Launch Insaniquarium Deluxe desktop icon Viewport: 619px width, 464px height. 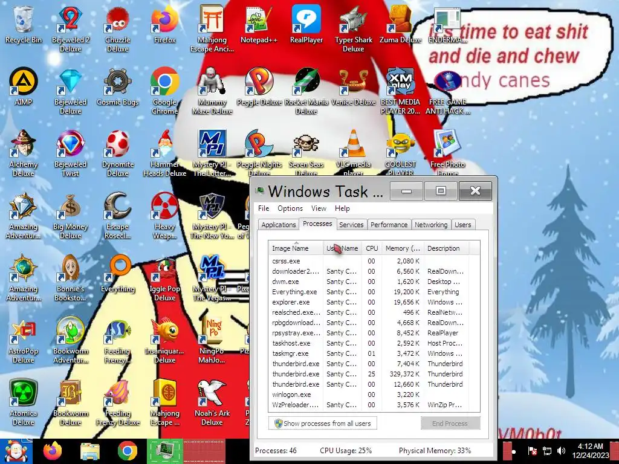click(x=164, y=340)
